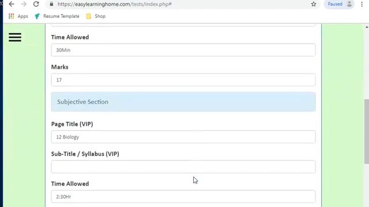
Task: Focus the empty Sub-Title / Syllabus field
Action: 183,167
